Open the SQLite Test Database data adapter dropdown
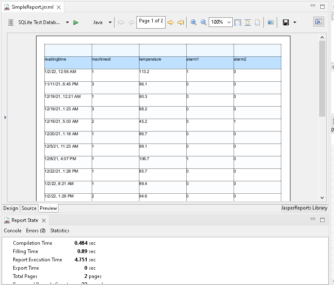Viewport: 334px width, 285px height. tap(67, 22)
